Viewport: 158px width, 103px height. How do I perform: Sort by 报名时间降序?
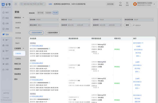pyautogui.click(x=36, y=32)
